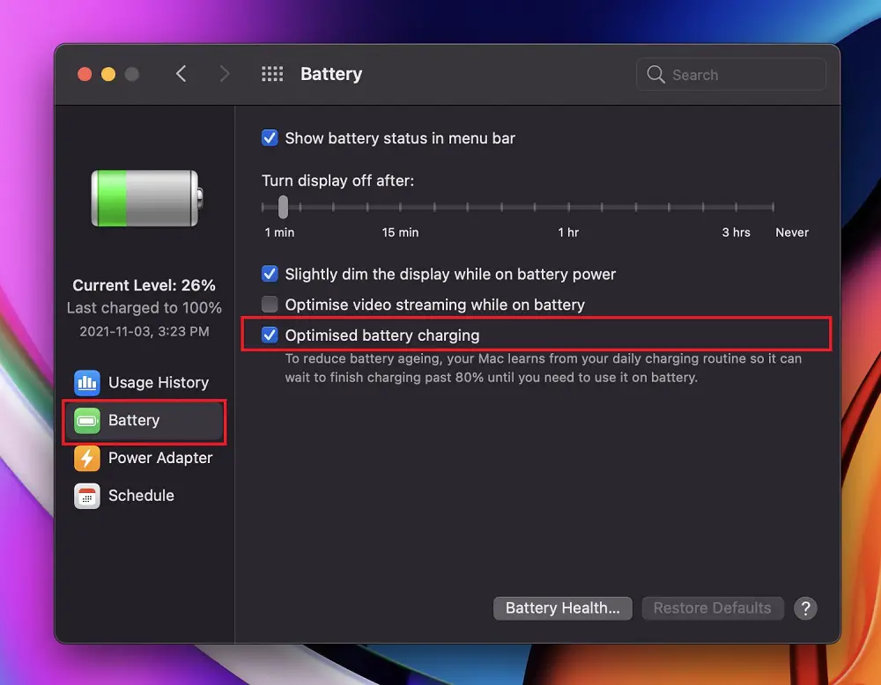Click the orange Power Adapter lightning icon
881x685 pixels.
click(87, 458)
